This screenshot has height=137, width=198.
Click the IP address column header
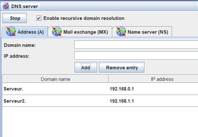pos(153,79)
